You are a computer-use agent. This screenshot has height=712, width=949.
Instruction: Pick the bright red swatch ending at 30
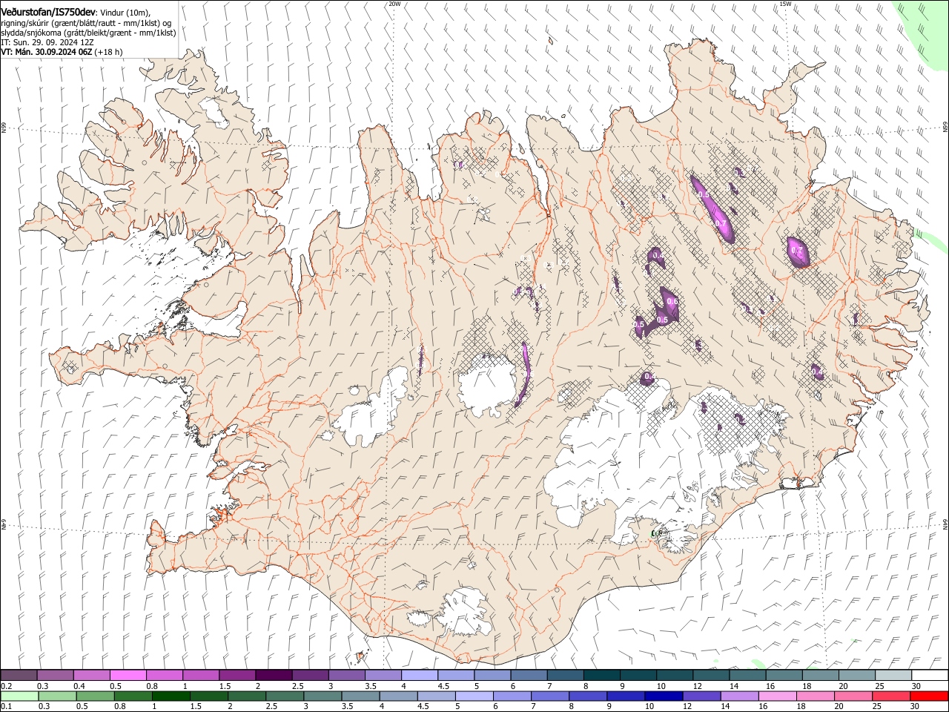pyautogui.click(x=928, y=696)
